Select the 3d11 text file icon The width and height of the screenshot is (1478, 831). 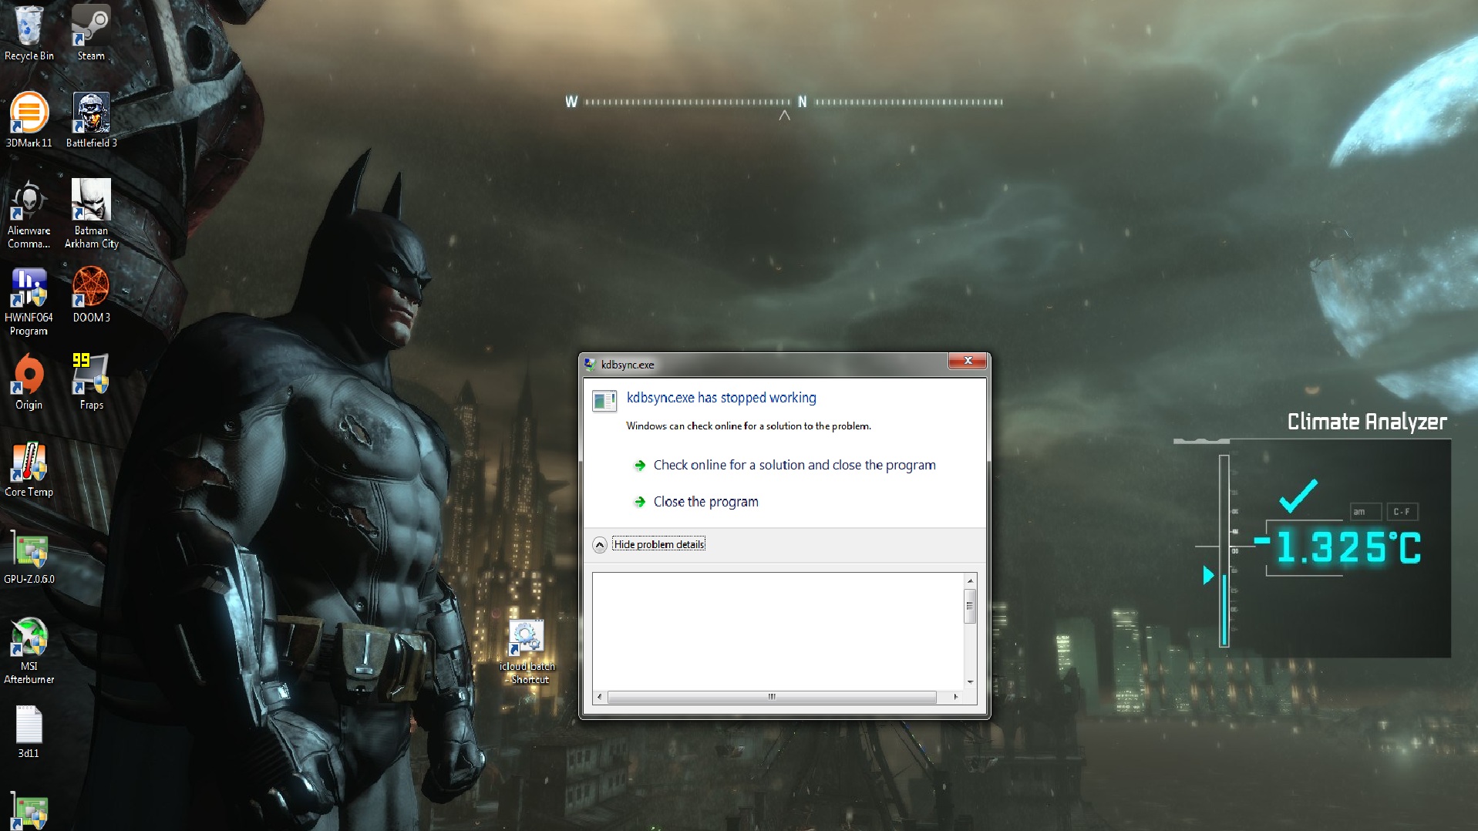coord(29,731)
